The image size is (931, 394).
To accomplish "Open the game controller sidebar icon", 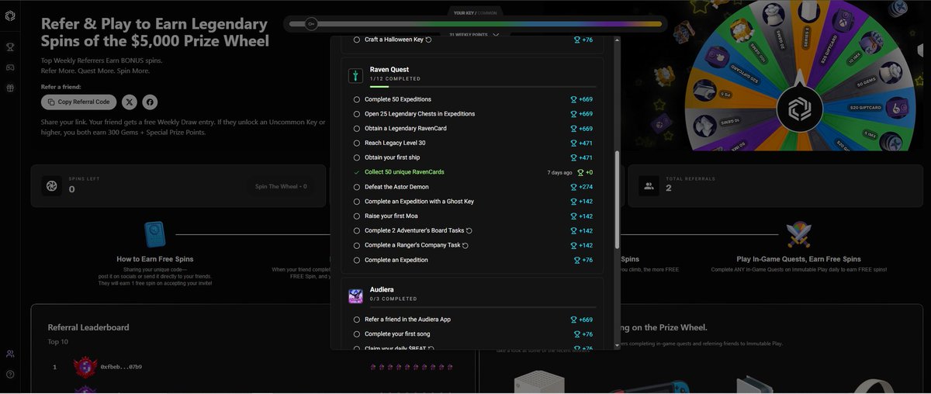I will click(10, 67).
